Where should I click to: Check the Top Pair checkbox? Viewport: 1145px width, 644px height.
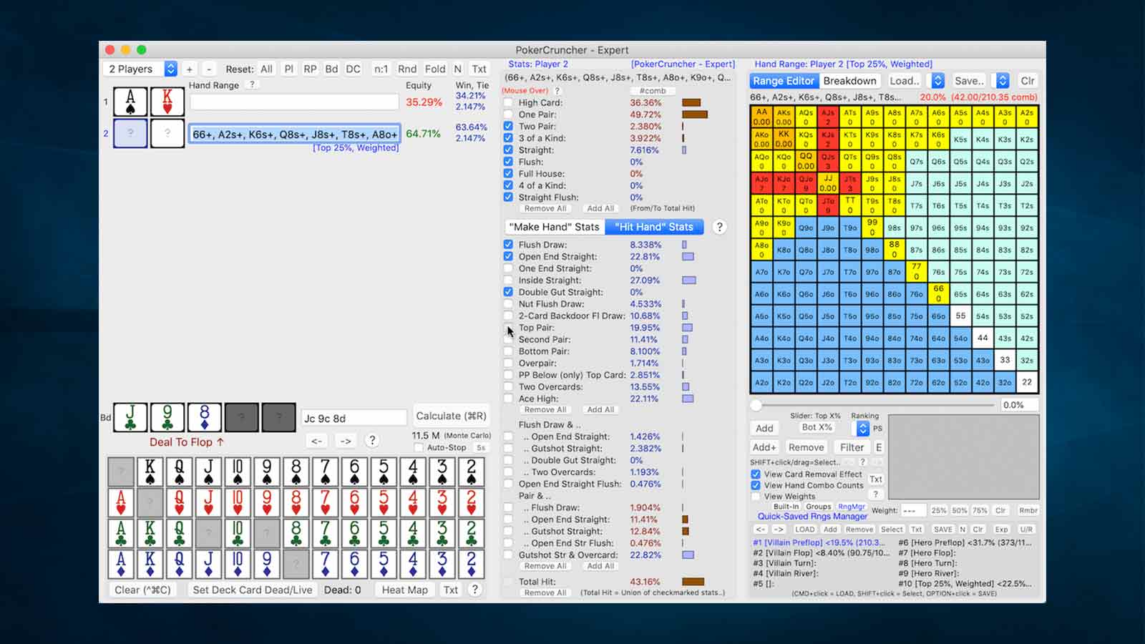pyautogui.click(x=508, y=328)
